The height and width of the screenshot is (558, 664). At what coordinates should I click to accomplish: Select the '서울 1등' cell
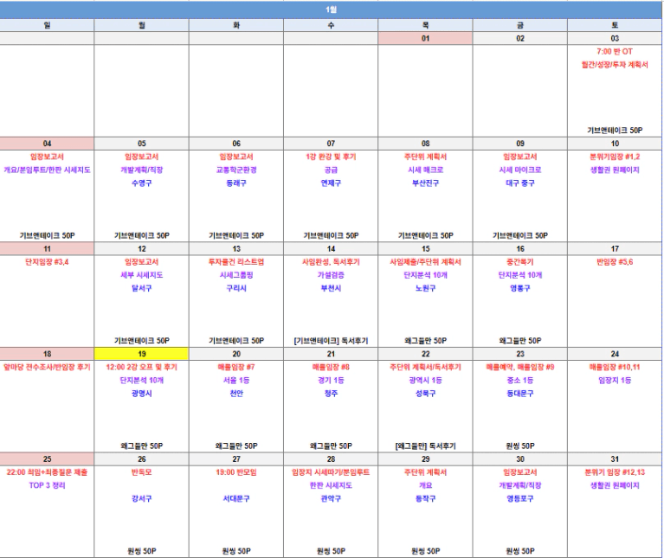click(236, 381)
